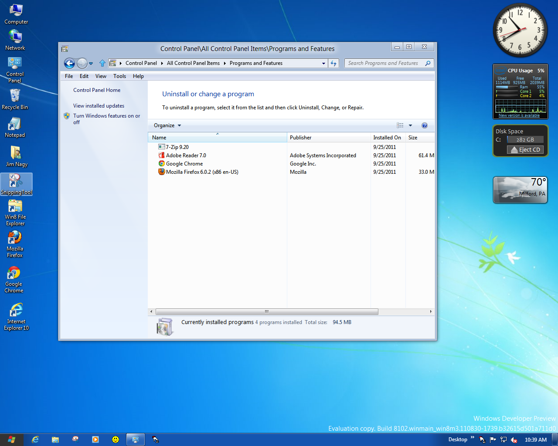
Task: Select the 7-Zip 9.20 program row
Action: point(291,147)
